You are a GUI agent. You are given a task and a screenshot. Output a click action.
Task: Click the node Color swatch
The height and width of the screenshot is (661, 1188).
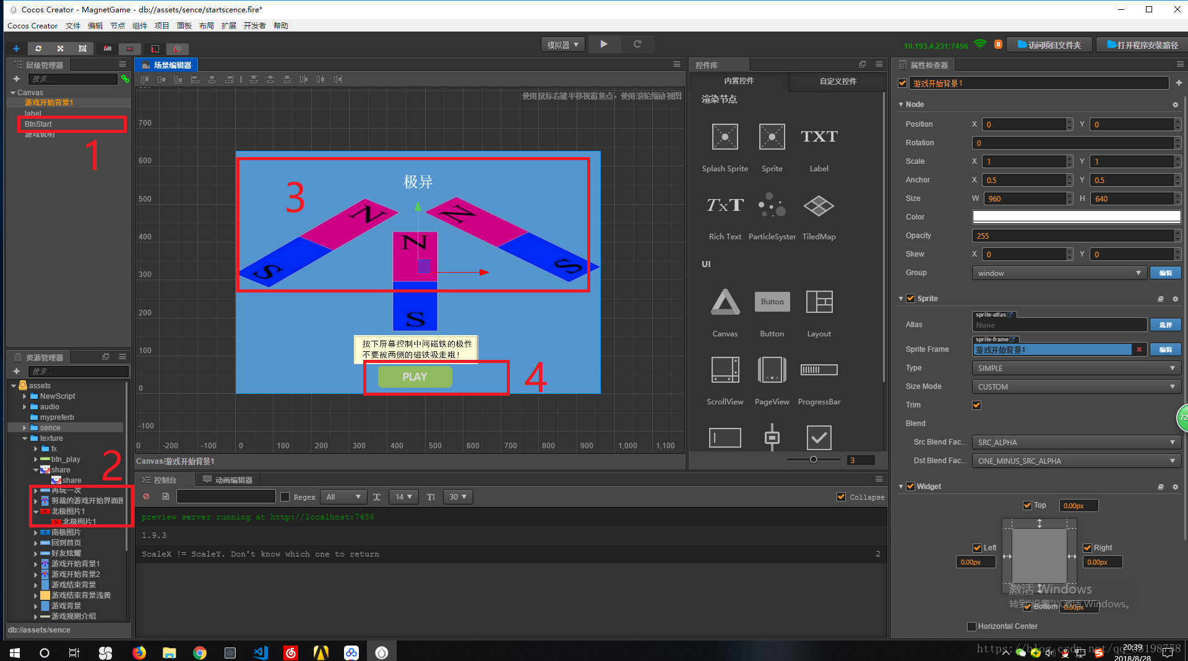pyautogui.click(x=1077, y=217)
